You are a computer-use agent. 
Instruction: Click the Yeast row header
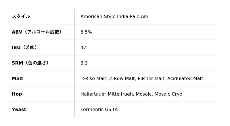19,110
